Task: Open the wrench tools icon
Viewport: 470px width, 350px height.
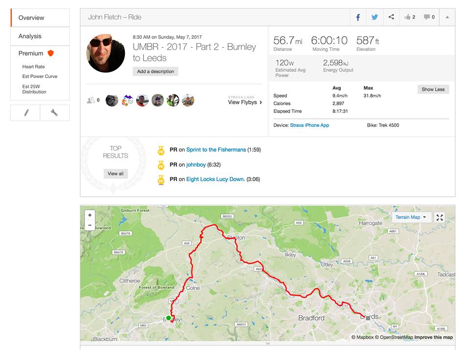Action: pos(54,113)
